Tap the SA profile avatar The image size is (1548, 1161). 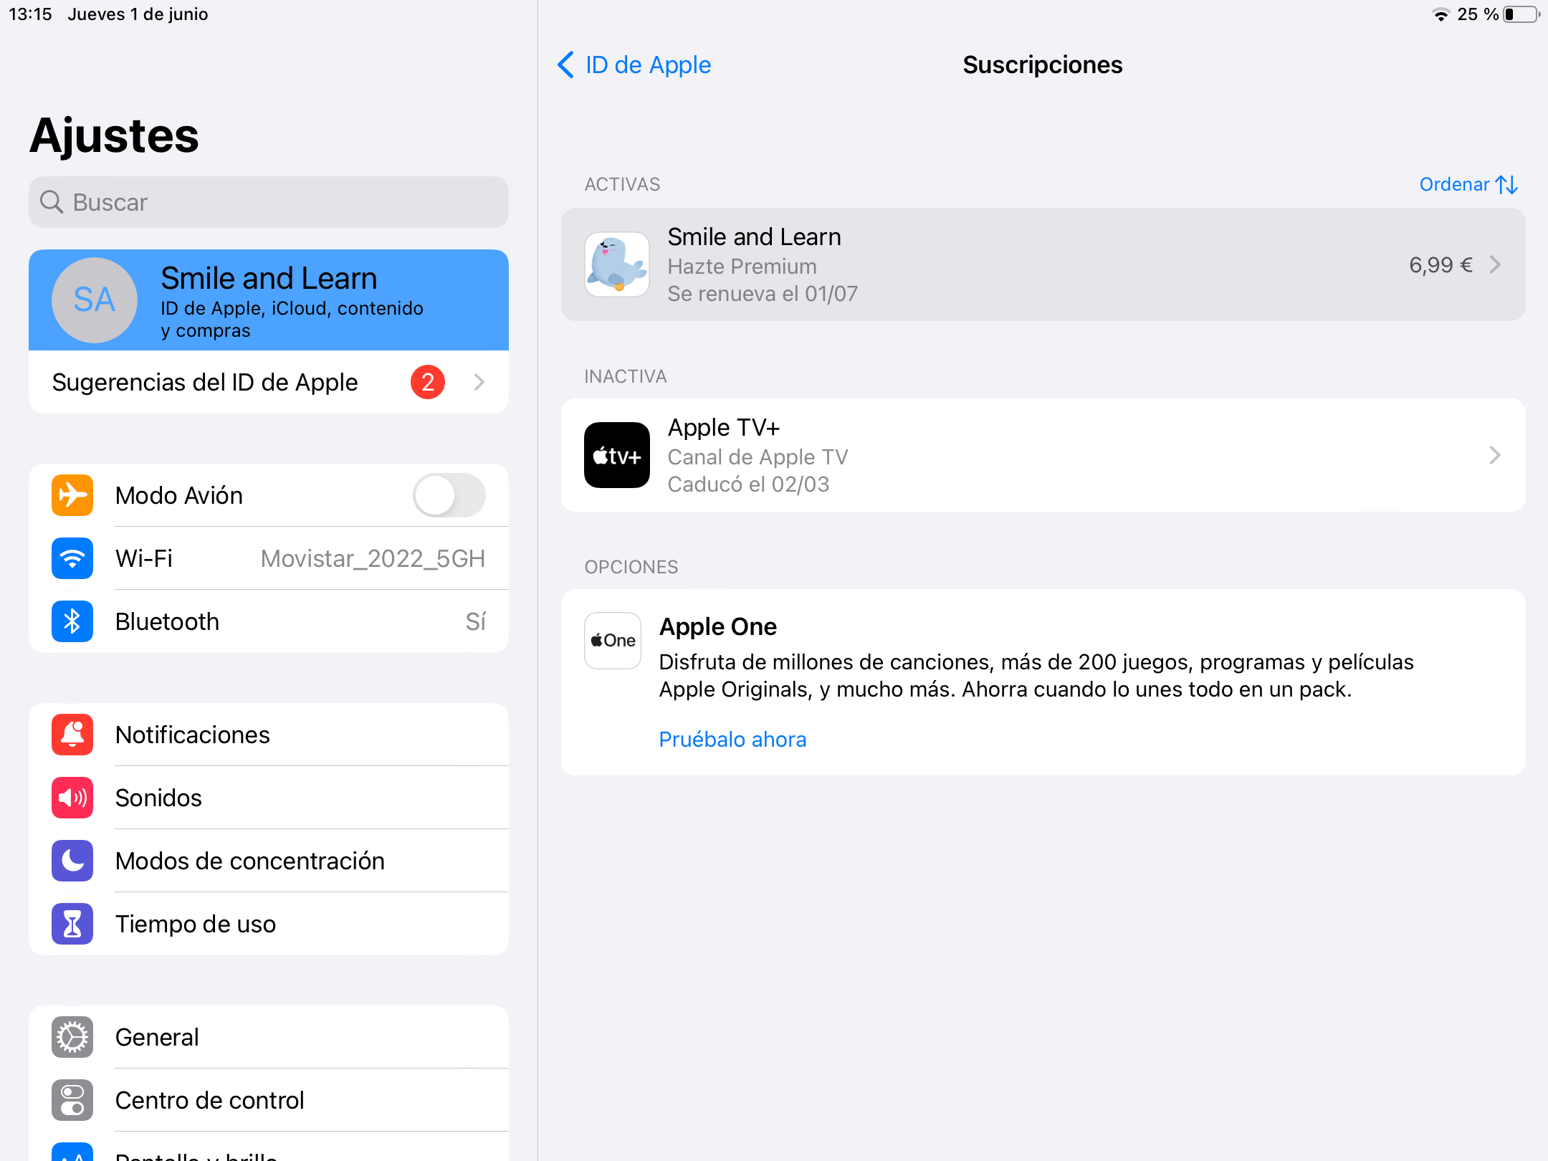click(x=95, y=300)
